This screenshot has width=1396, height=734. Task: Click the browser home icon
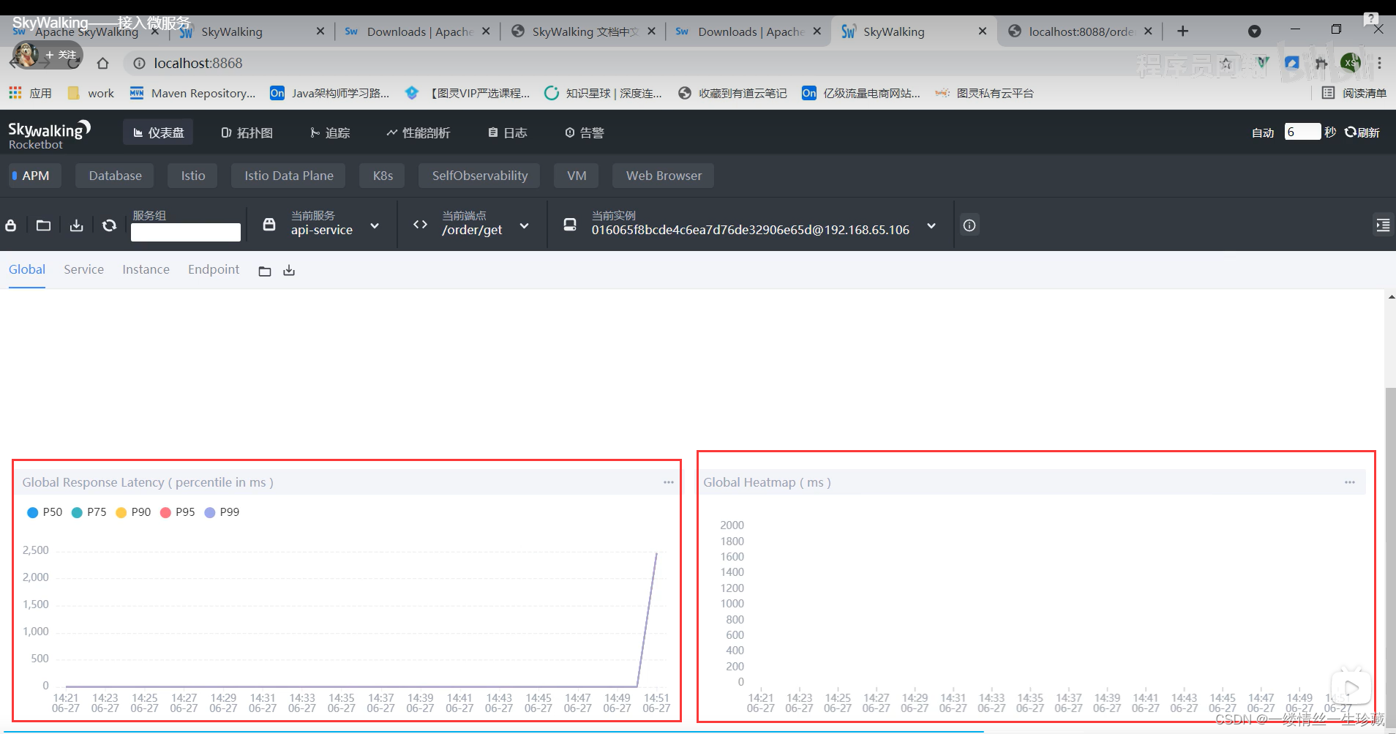click(103, 64)
